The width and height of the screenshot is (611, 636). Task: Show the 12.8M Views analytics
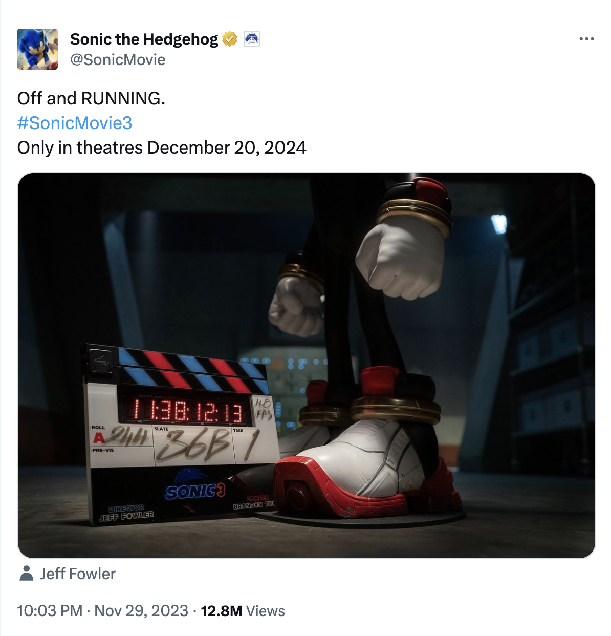pos(243,611)
